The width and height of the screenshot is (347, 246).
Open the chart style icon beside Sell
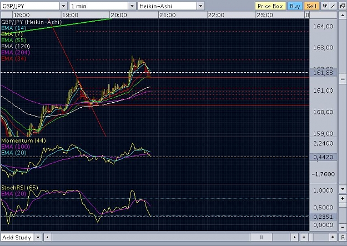tap(325, 6)
